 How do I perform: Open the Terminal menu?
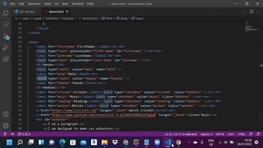tap(77, 4)
